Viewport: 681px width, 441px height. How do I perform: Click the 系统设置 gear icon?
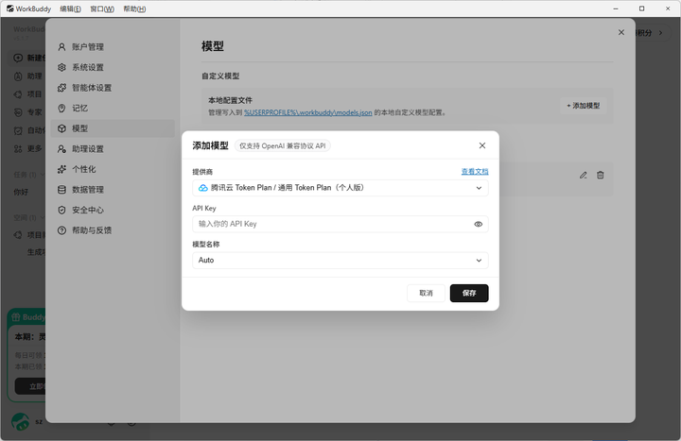click(61, 67)
